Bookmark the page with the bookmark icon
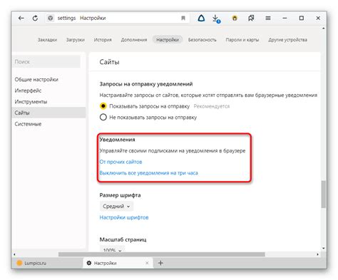Image resolution: width=338 pixels, height=280 pixels. point(183,18)
